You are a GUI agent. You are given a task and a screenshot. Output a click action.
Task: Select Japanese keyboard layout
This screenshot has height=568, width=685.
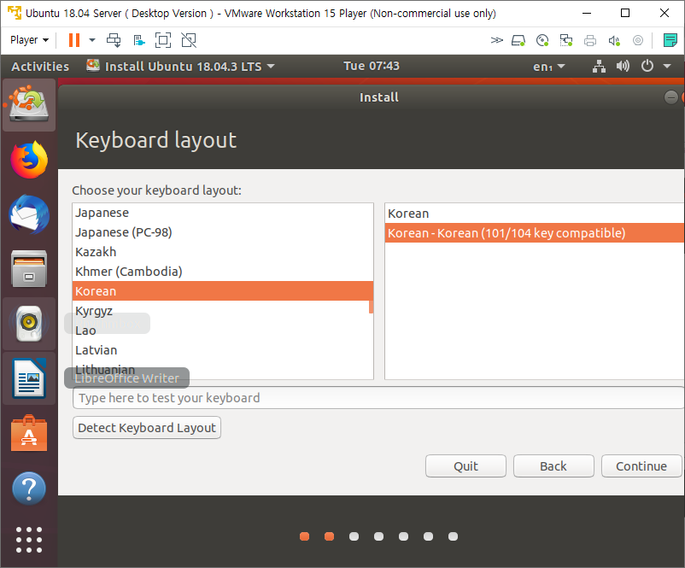point(223,213)
